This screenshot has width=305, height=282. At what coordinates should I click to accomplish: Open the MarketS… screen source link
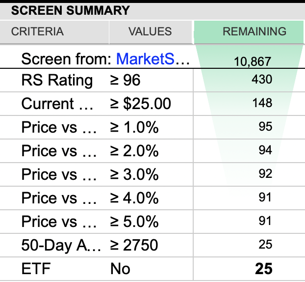[152, 60]
